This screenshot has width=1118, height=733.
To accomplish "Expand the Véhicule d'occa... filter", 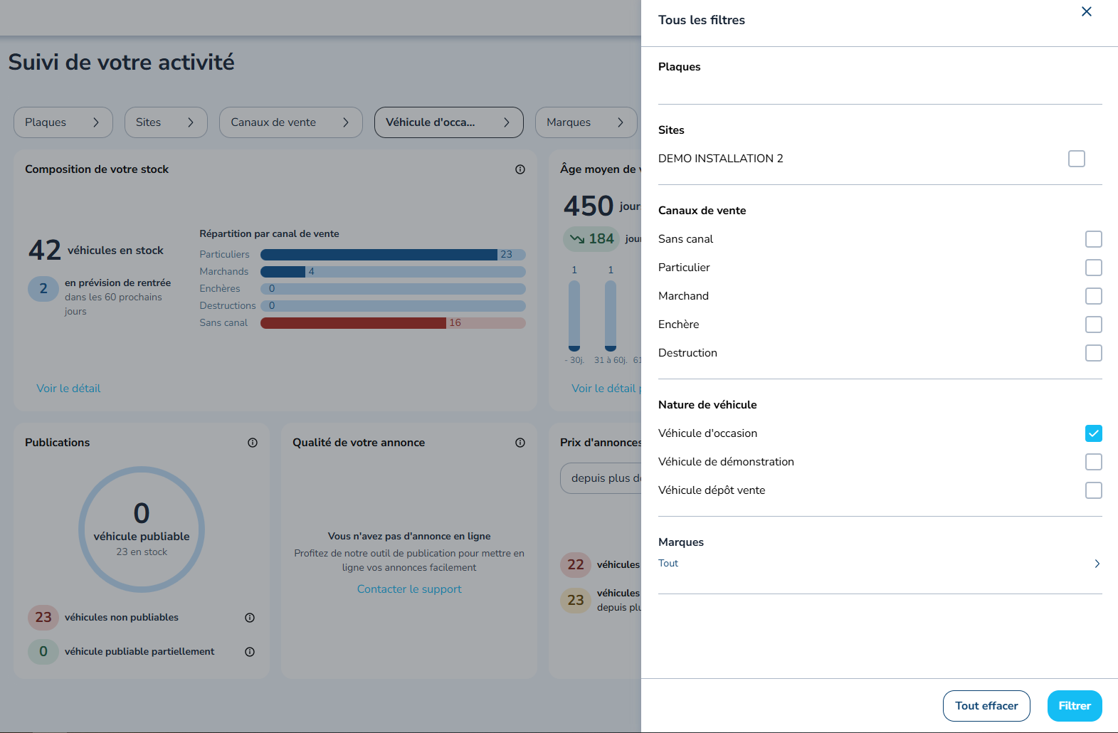I will 449,122.
